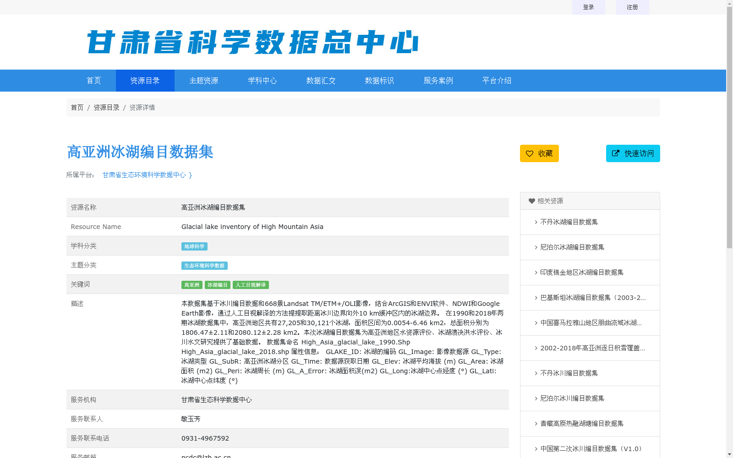The width and height of the screenshot is (733, 458).
Task: Click the external-link icon on 快速访问 button
Action: [x=616, y=153]
